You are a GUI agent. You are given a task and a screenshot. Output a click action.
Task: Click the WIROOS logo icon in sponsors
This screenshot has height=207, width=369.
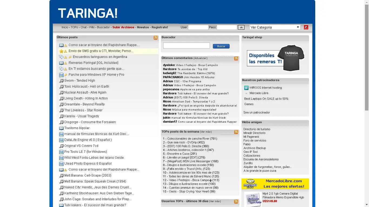tap(246, 88)
